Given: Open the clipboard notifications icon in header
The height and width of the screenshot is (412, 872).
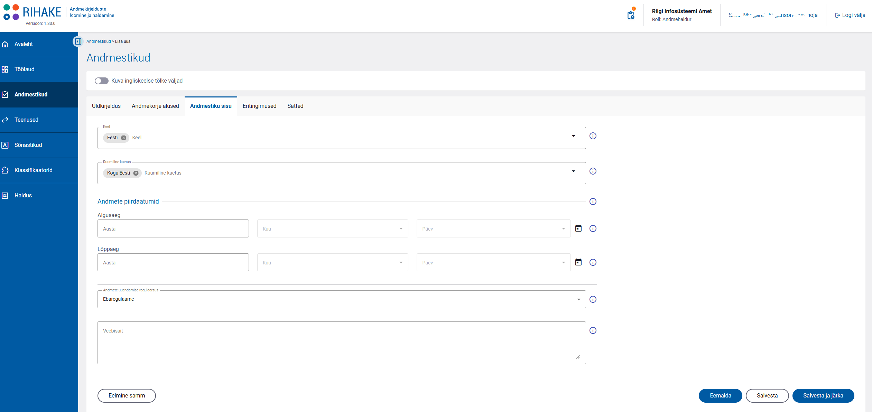Looking at the screenshot, I should tap(631, 15).
